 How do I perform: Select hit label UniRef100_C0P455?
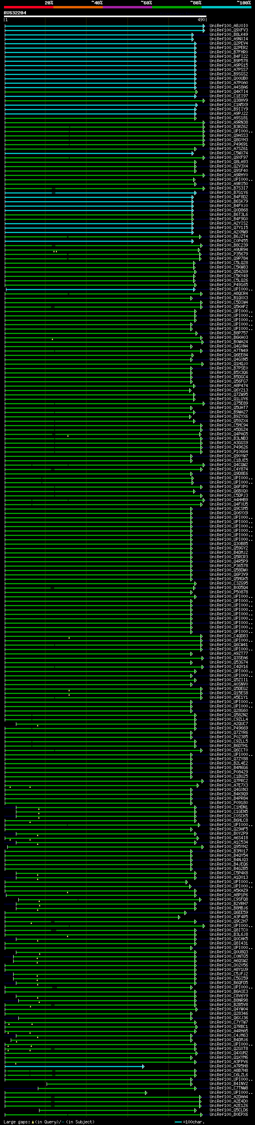point(229,241)
